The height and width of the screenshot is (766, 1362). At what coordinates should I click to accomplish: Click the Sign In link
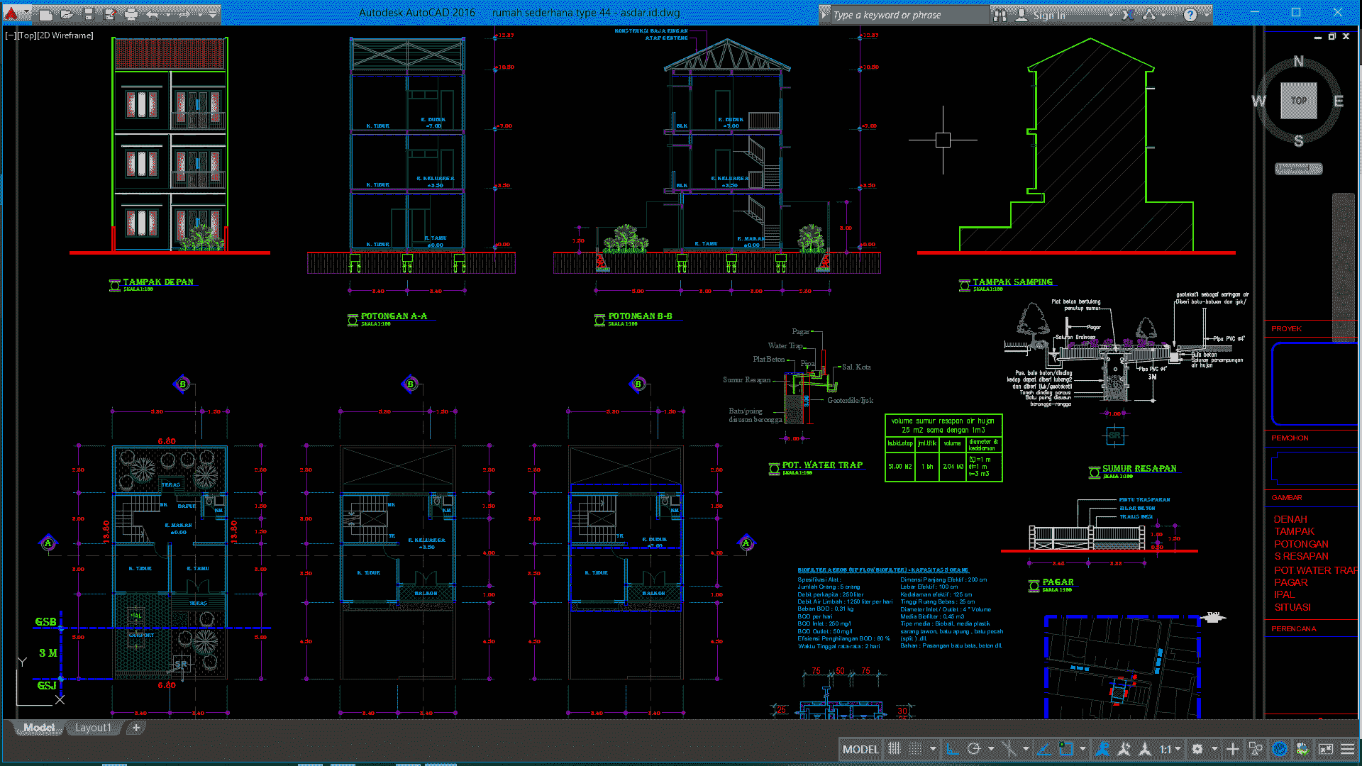(x=1049, y=15)
